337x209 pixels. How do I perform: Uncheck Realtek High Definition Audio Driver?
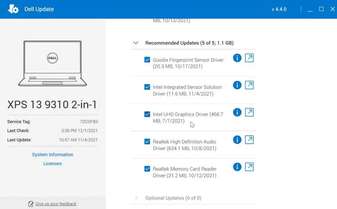tap(147, 142)
